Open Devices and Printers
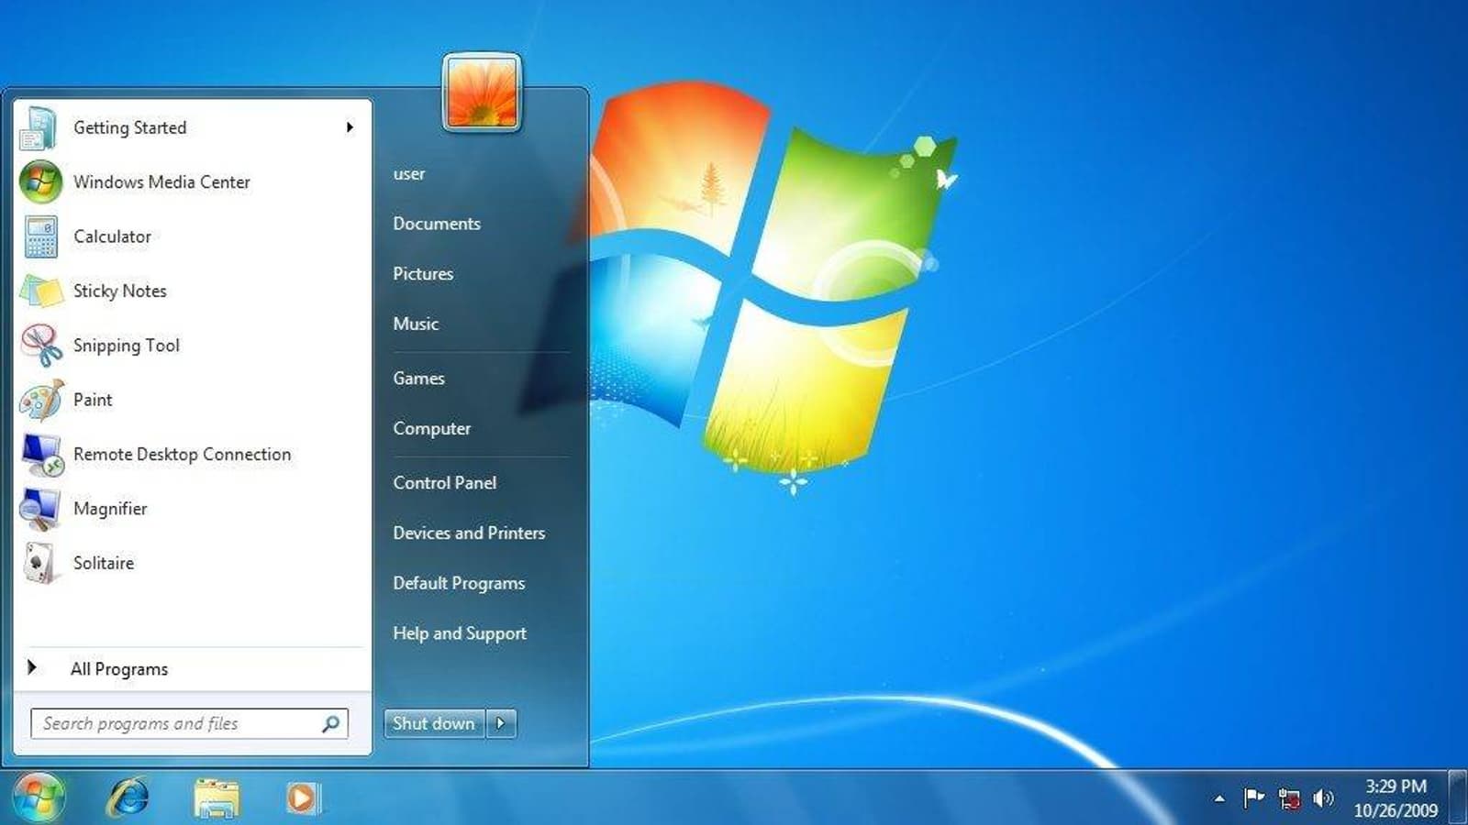1468x825 pixels. (x=469, y=533)
